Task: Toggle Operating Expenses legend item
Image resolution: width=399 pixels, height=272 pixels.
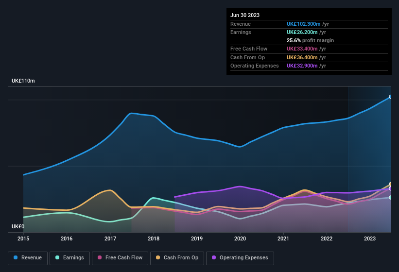Action: click(x=240, y=257)
